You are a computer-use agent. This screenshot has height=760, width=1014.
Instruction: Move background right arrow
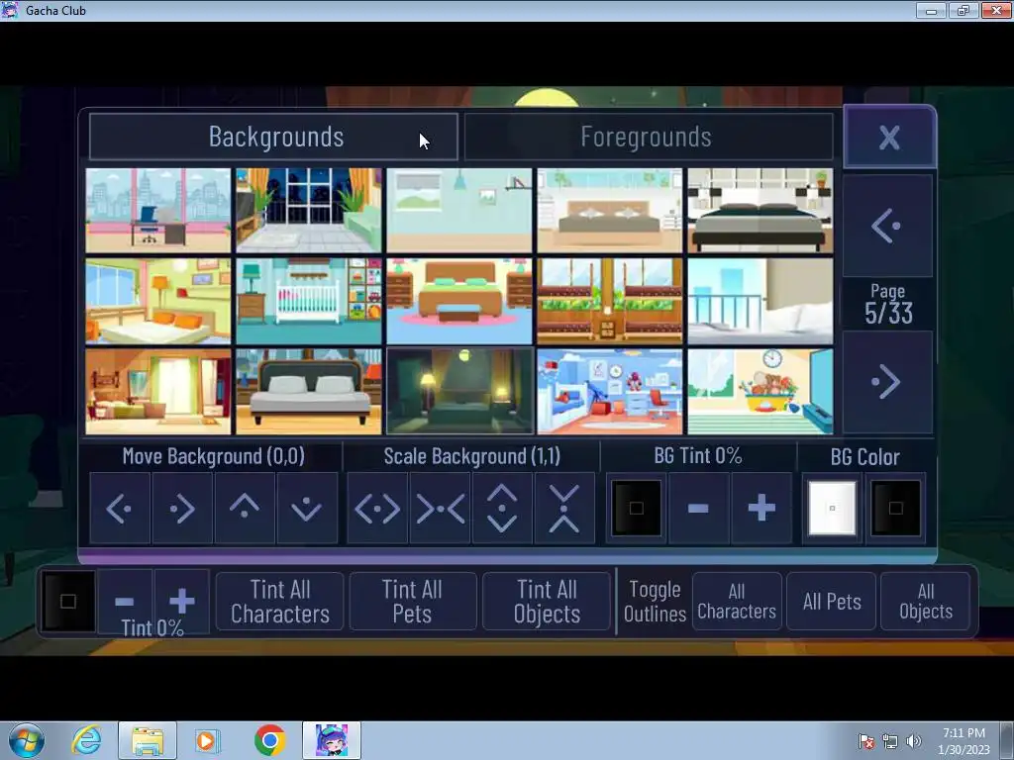point(182,509)
